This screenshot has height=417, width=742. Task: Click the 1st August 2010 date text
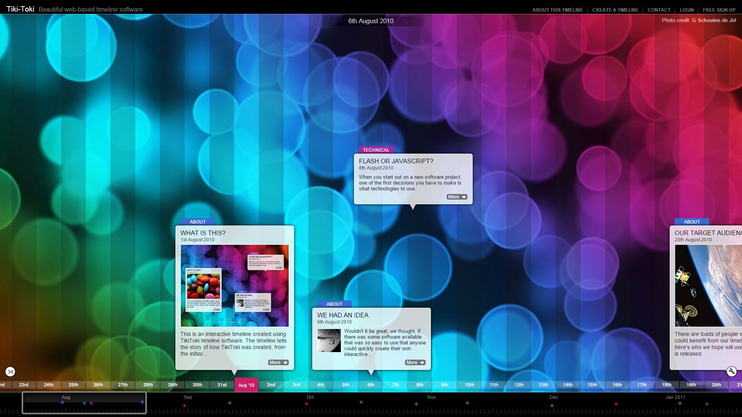pos(197,240)
